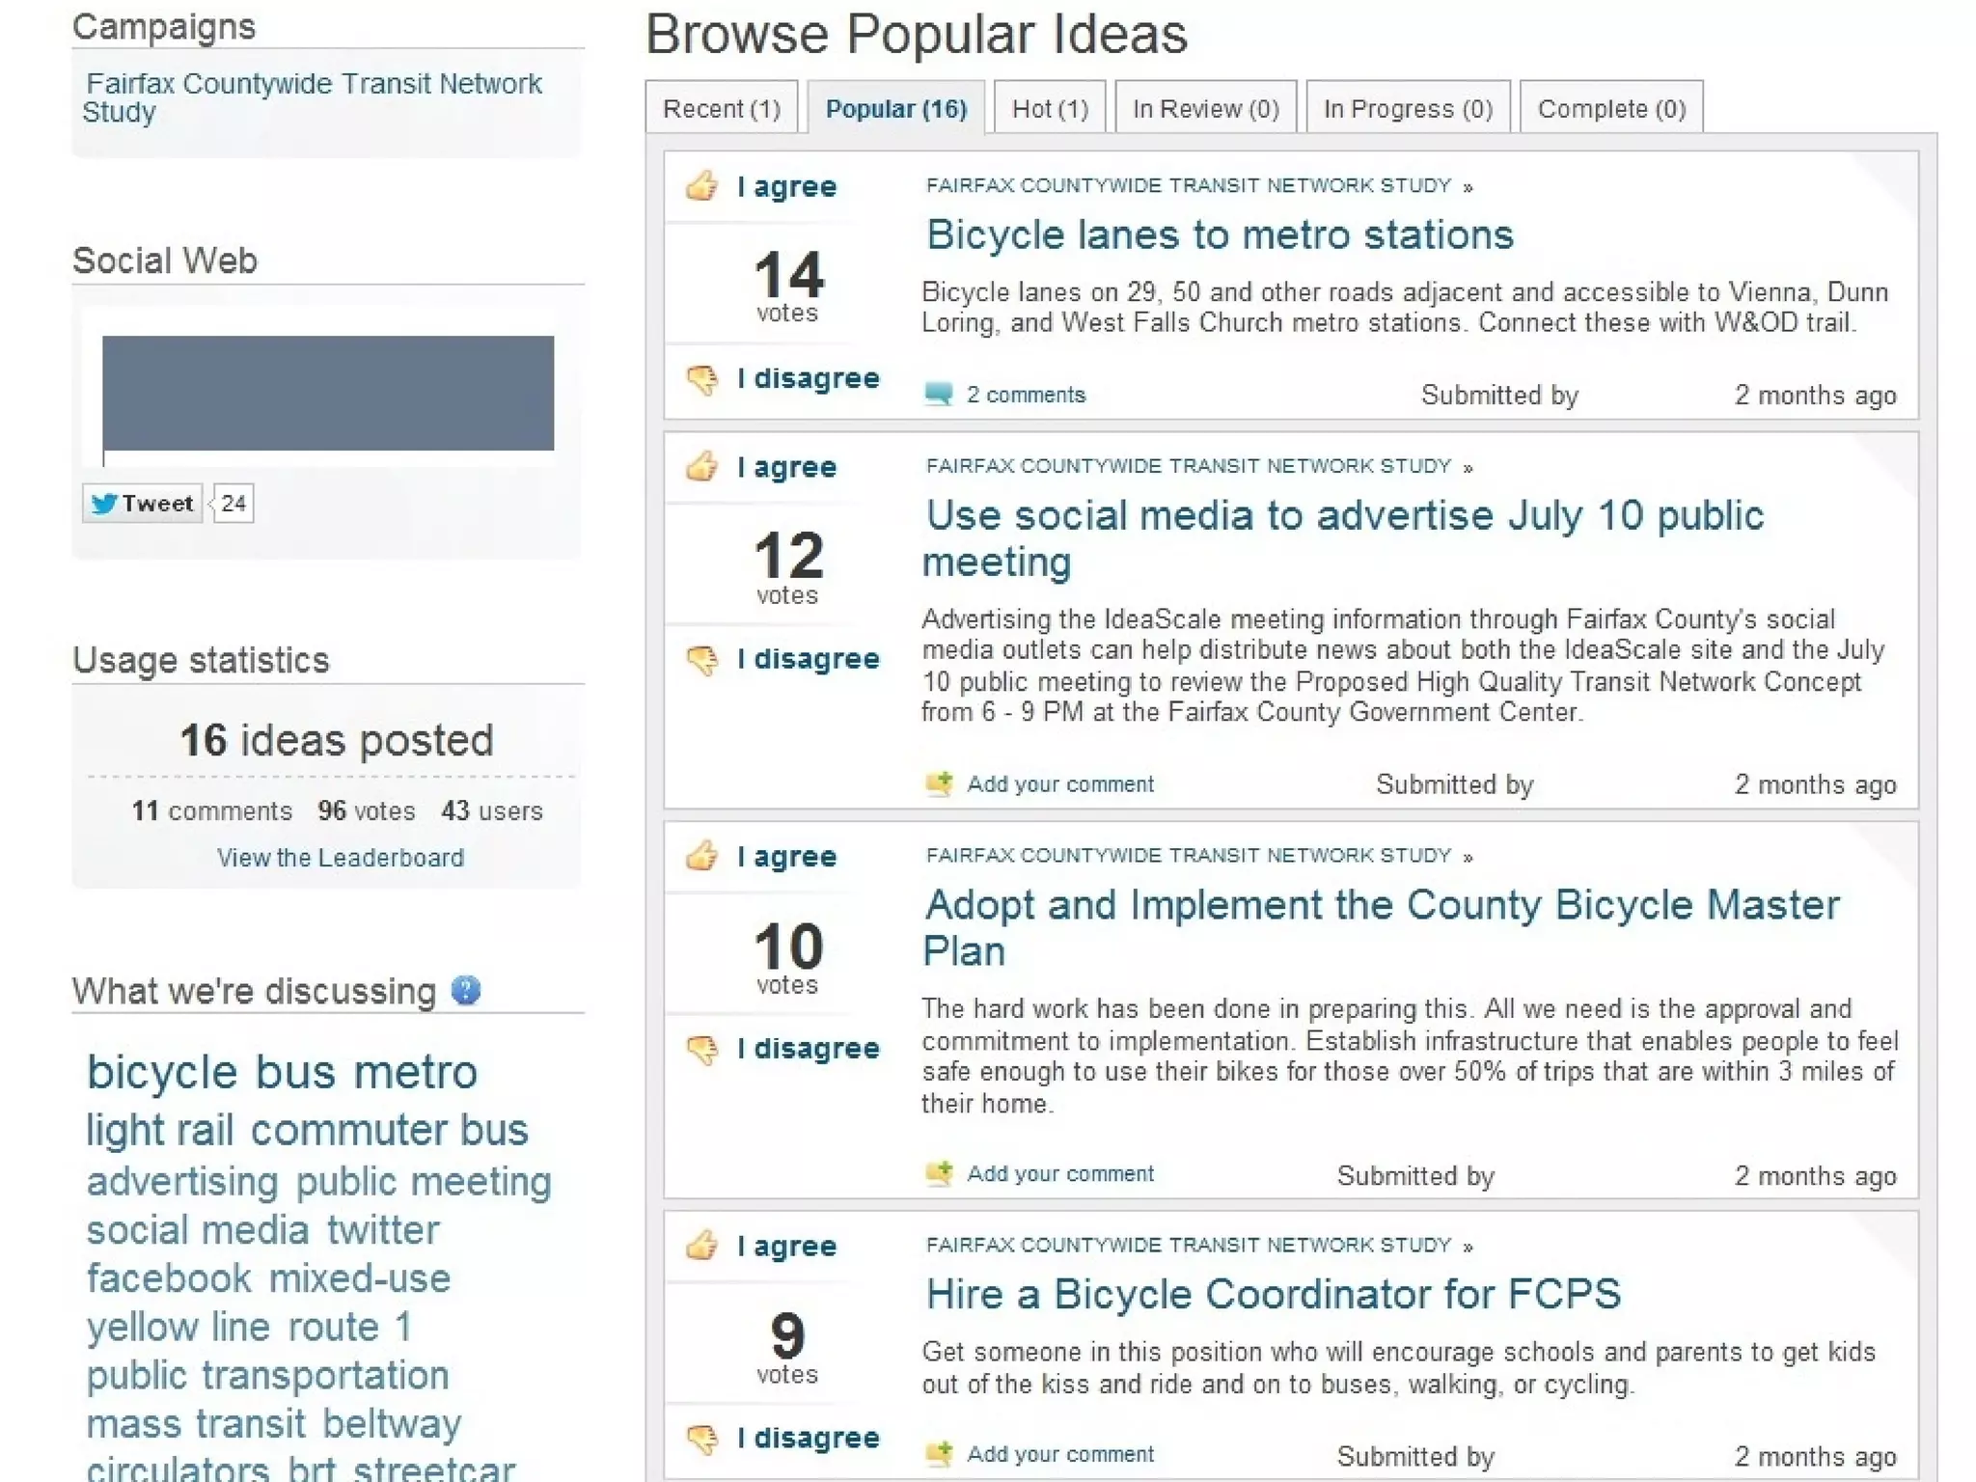1976x1482 pixels.
Task: Vote I agree on Adopt County Bicycle Master Plan
Action: tap(785, 857)
